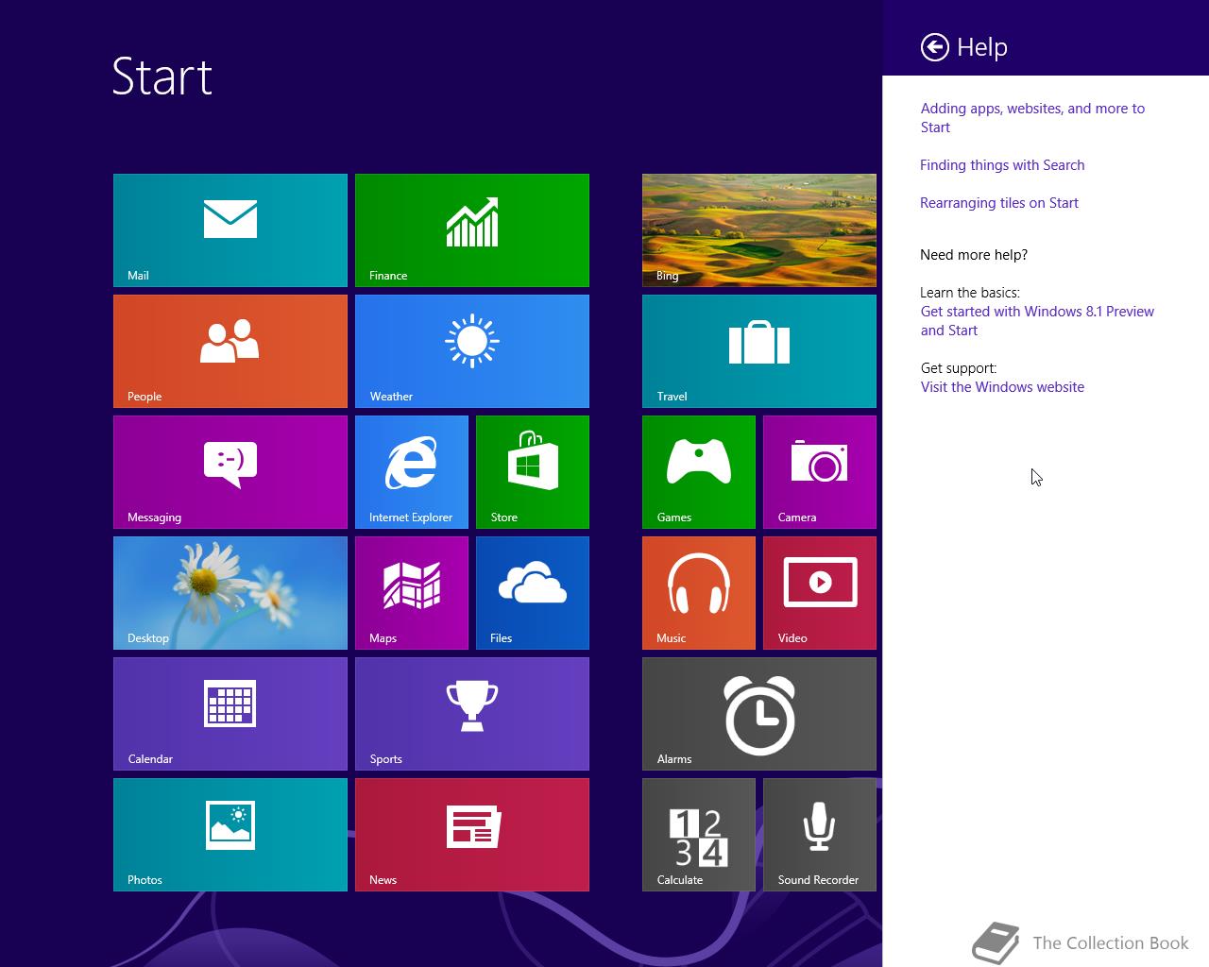Open the Video tile

tap(820, 593)
